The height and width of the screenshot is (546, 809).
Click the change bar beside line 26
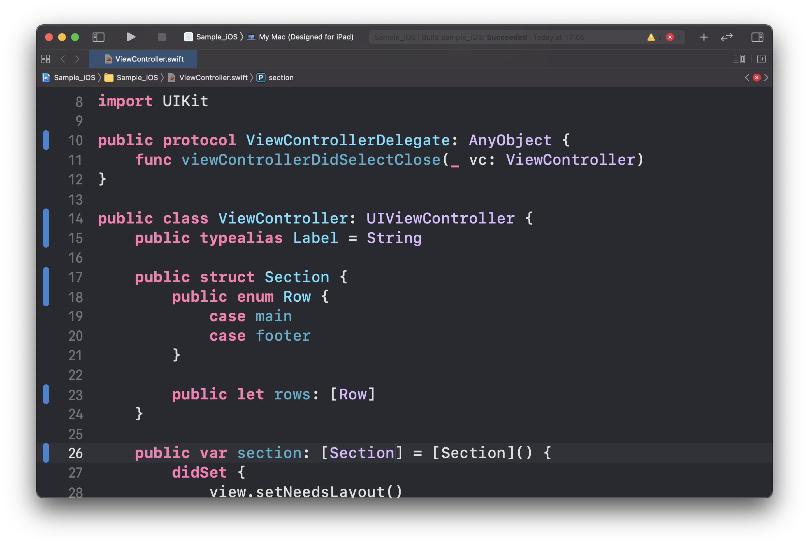tap(46, 453)
